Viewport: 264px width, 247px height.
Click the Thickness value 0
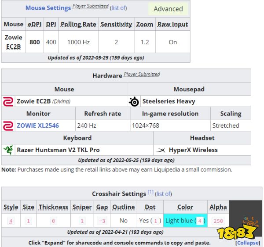[x=53, y=221]
